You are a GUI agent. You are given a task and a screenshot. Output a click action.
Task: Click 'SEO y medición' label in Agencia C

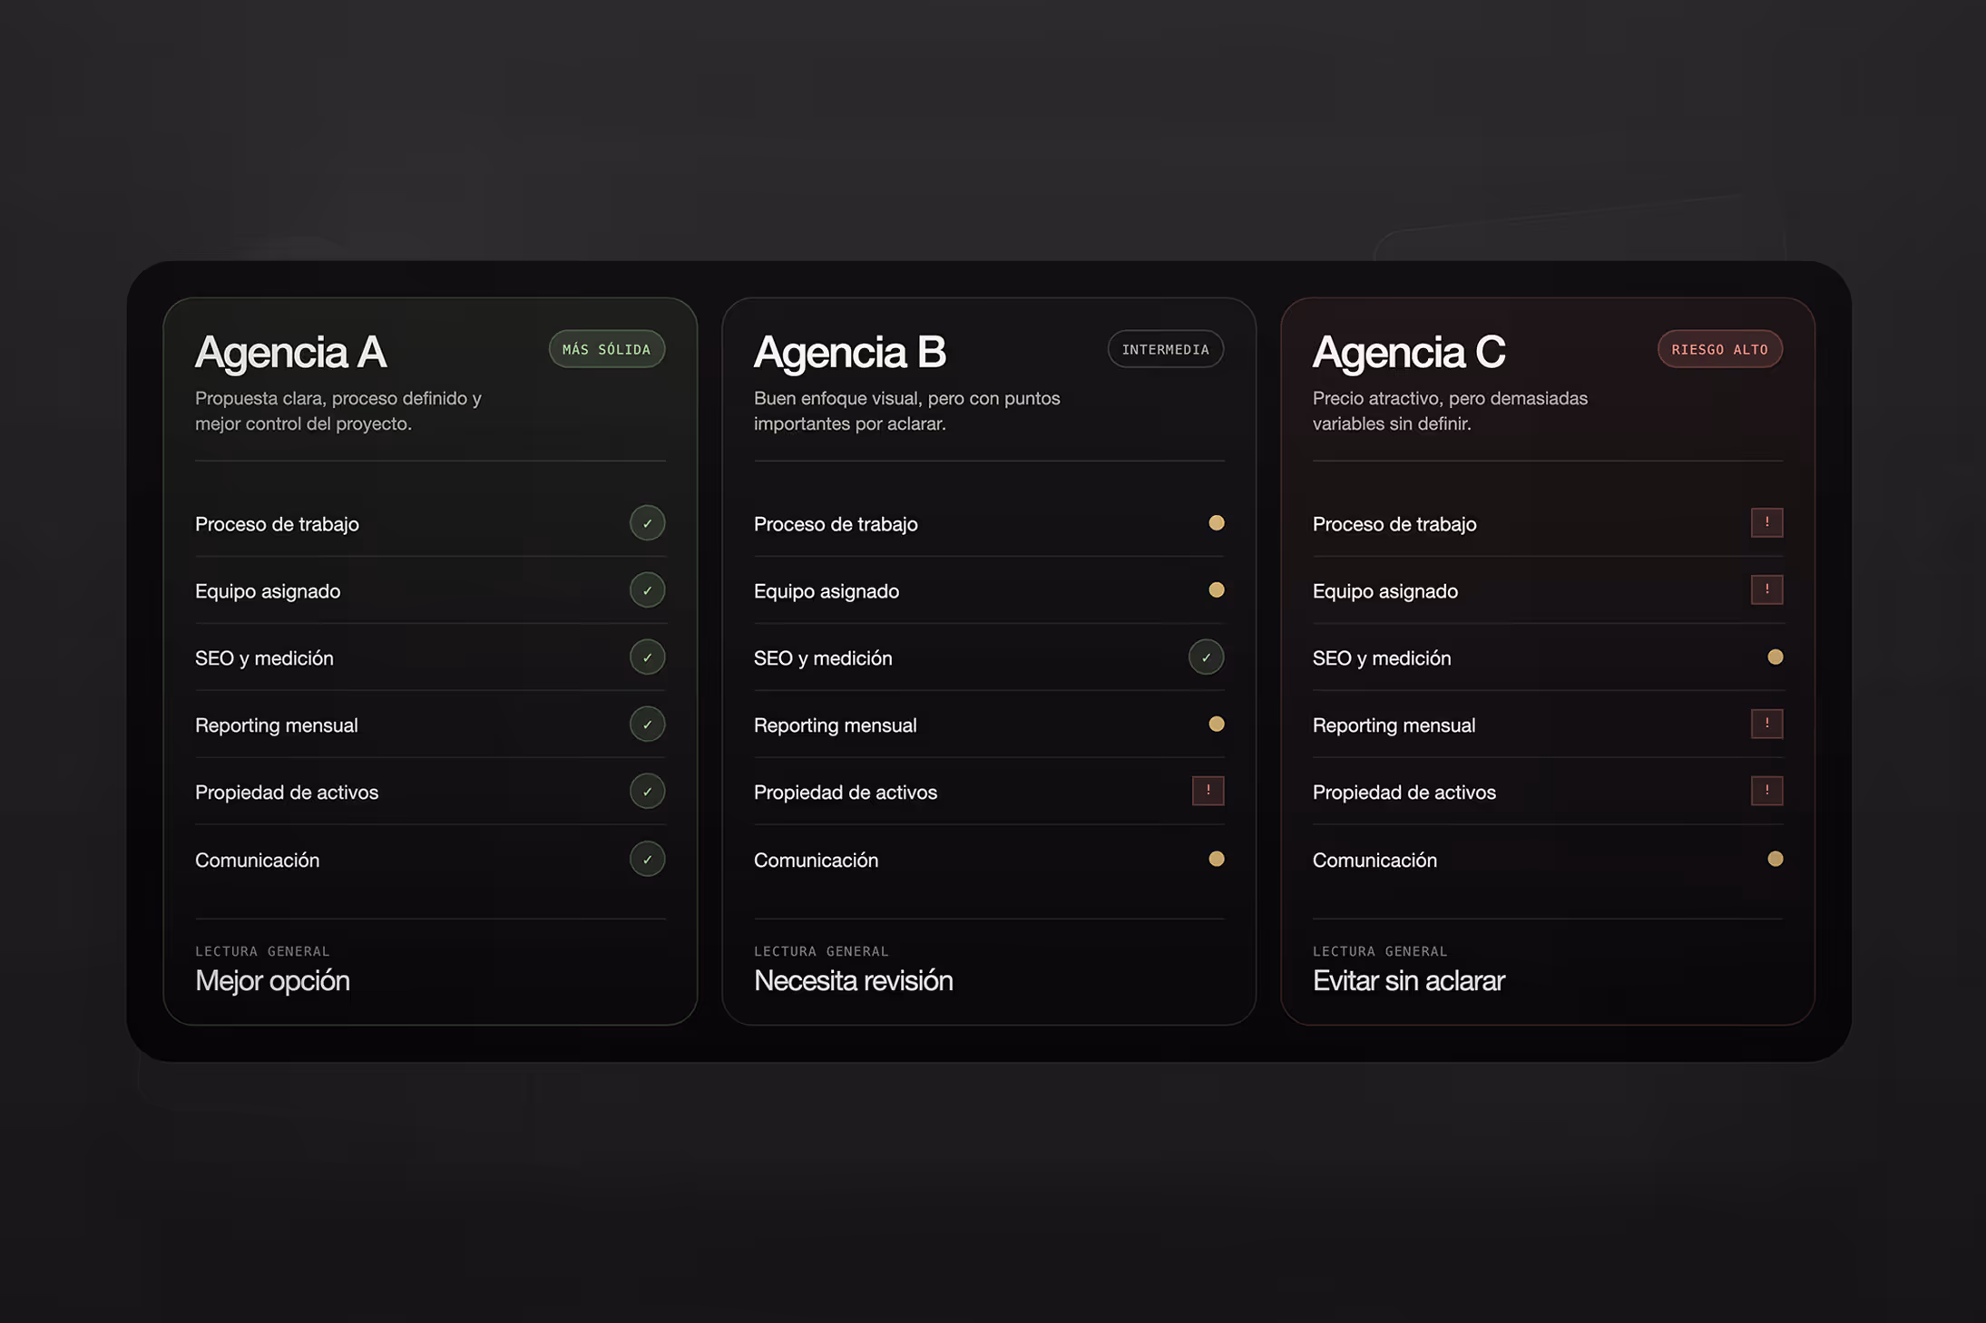pos(1382,658)
